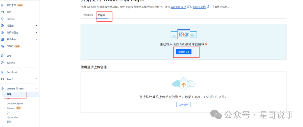
Task: Open 网站 in the sidebar
Action: 9,12
